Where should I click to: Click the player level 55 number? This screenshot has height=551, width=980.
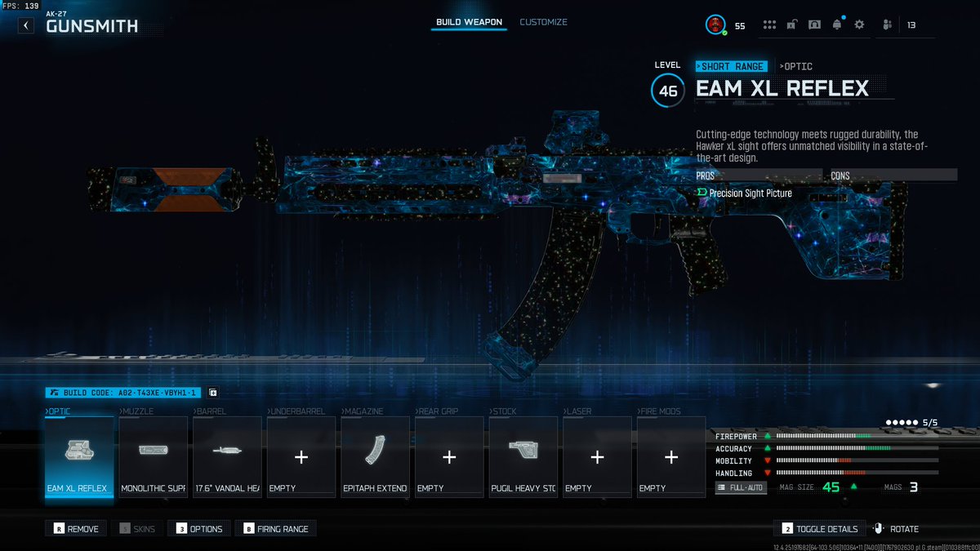pyautogui.click(x=739, y=26)
